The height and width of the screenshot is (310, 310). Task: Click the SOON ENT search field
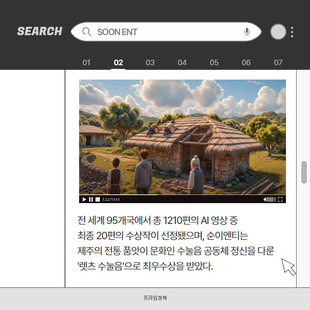tap(167, 32)
